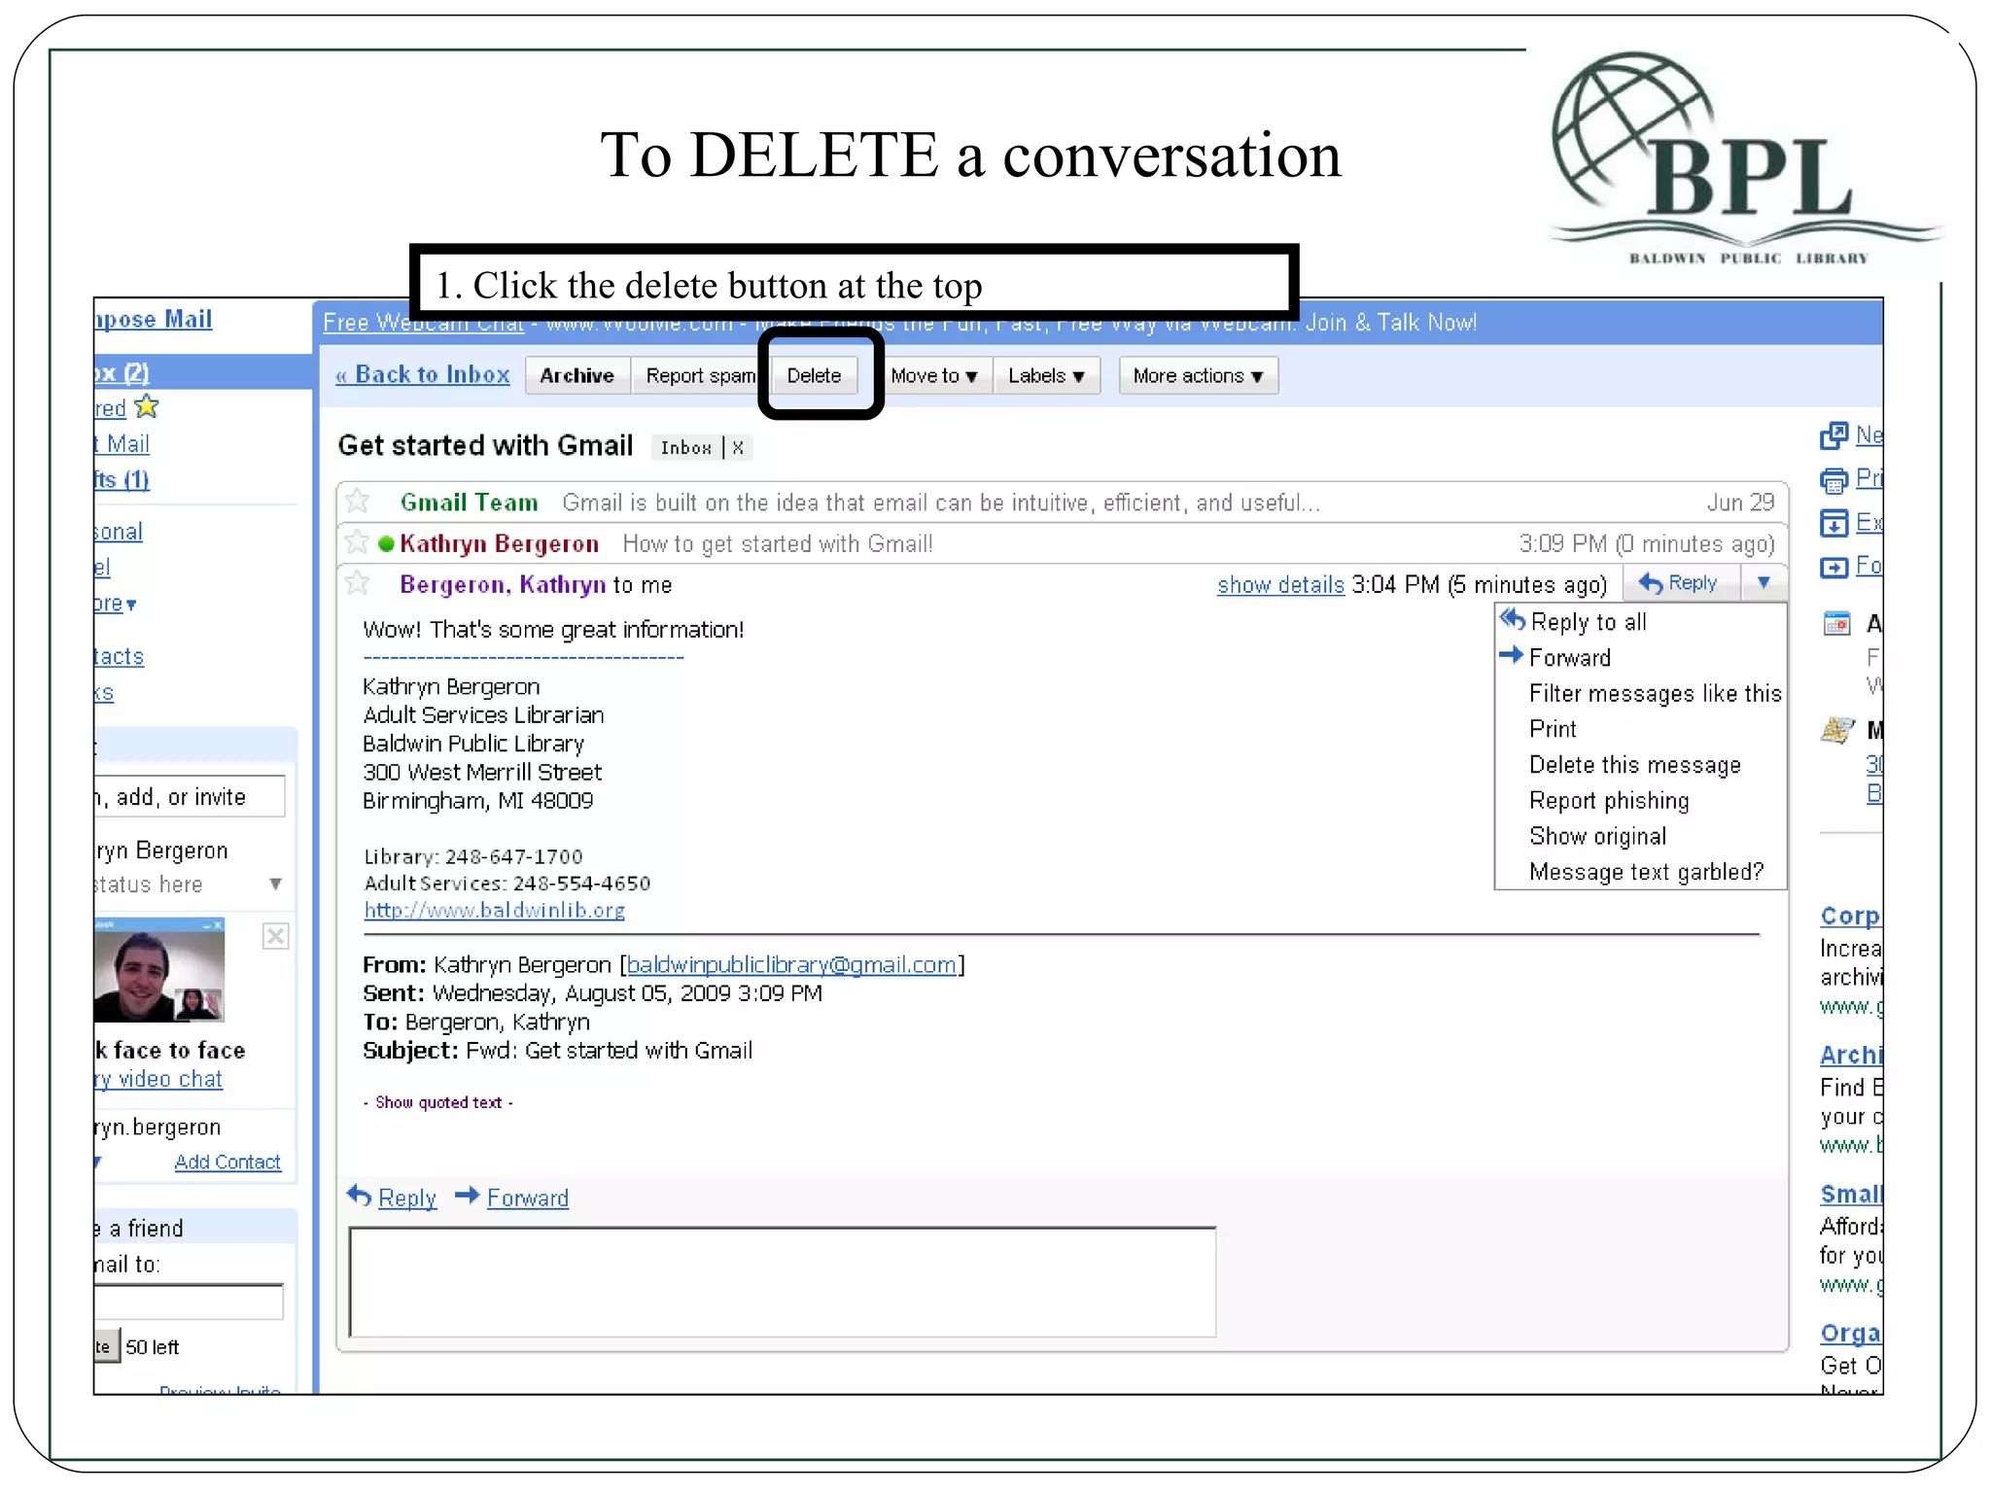Star the Kathryn Bergeron message row
This screenshot has width=1991, height=1493.
pos(358,542)
